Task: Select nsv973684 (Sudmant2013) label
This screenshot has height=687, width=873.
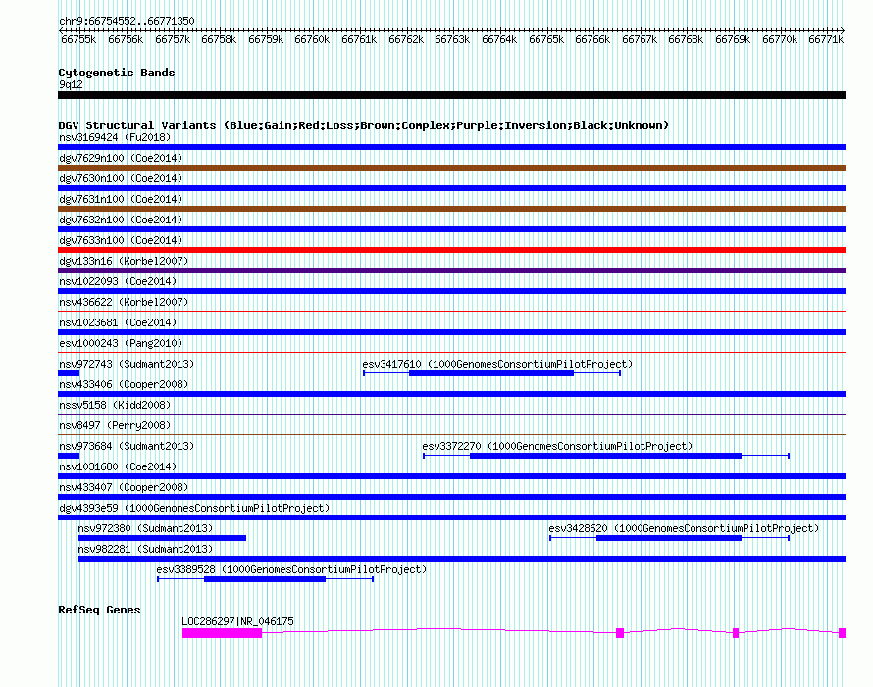Action: click(x=127, y=446)
